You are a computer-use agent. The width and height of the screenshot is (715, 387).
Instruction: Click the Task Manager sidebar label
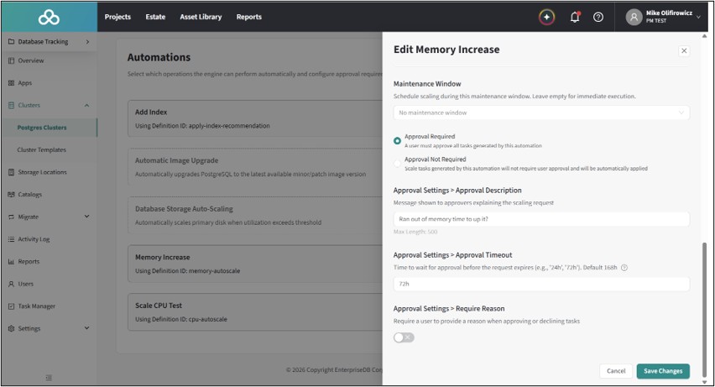click(x=36, y=306)
